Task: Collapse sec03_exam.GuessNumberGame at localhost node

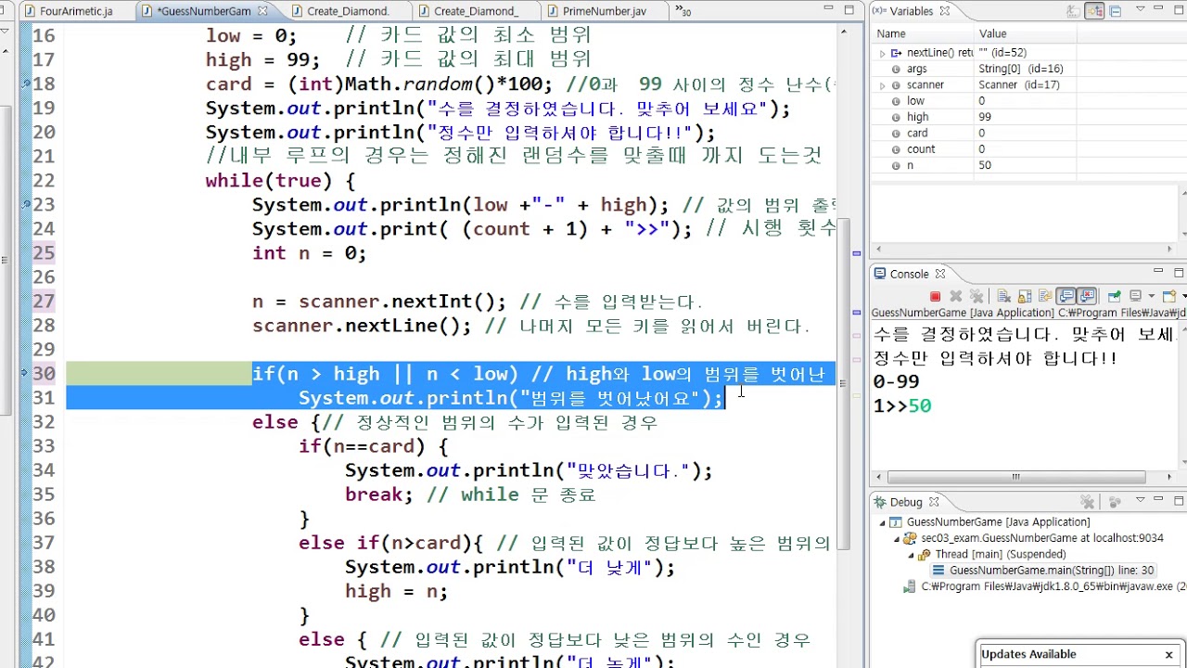Action: 897,538
